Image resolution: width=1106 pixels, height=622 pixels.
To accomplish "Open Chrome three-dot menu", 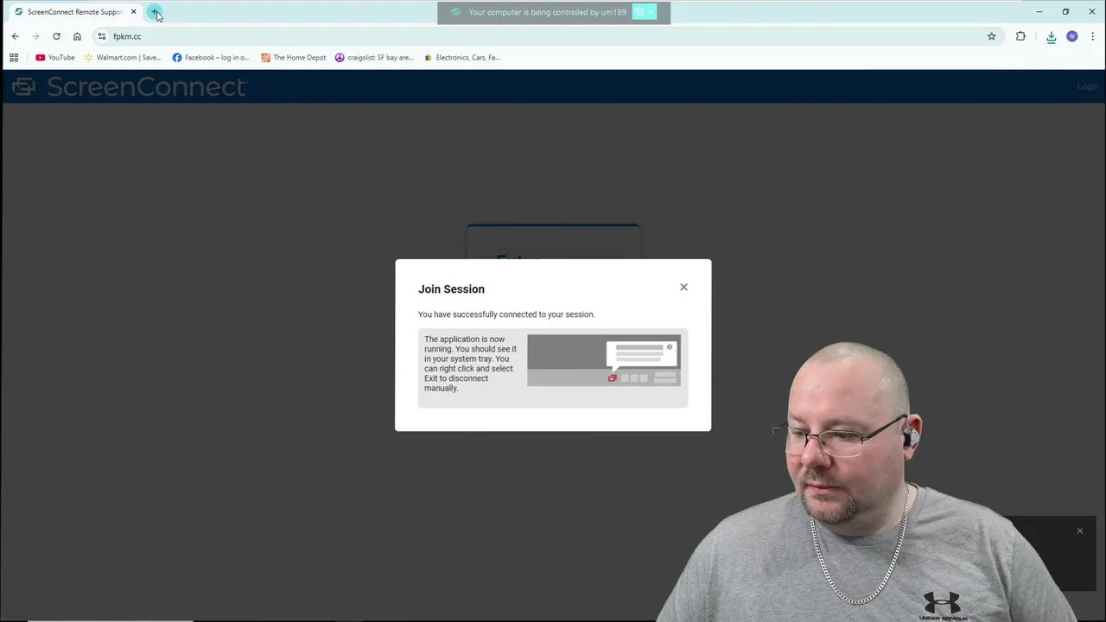I will 1093,36.
